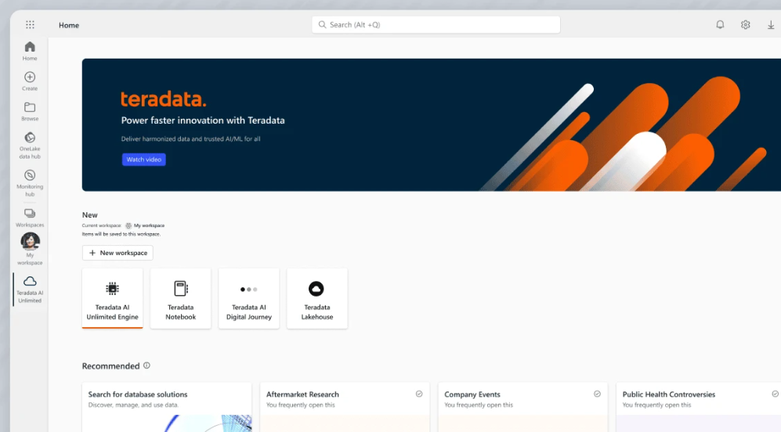Viewport: 781px width, 432px height.
Task: Click the My workspace label under New
Action: pos(149,225)
